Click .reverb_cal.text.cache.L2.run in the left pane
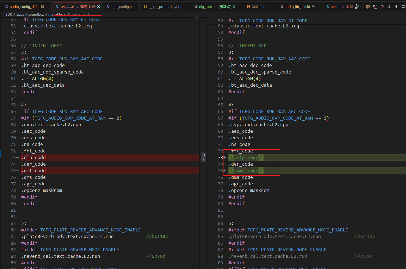The image size is (406, 269). 61,256
